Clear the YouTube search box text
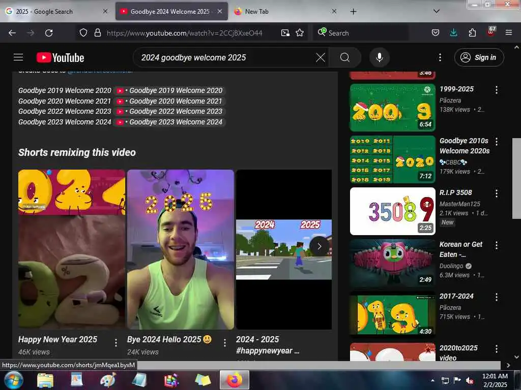Viewport: 521px width, 390px height. click(x=321, y=58)
